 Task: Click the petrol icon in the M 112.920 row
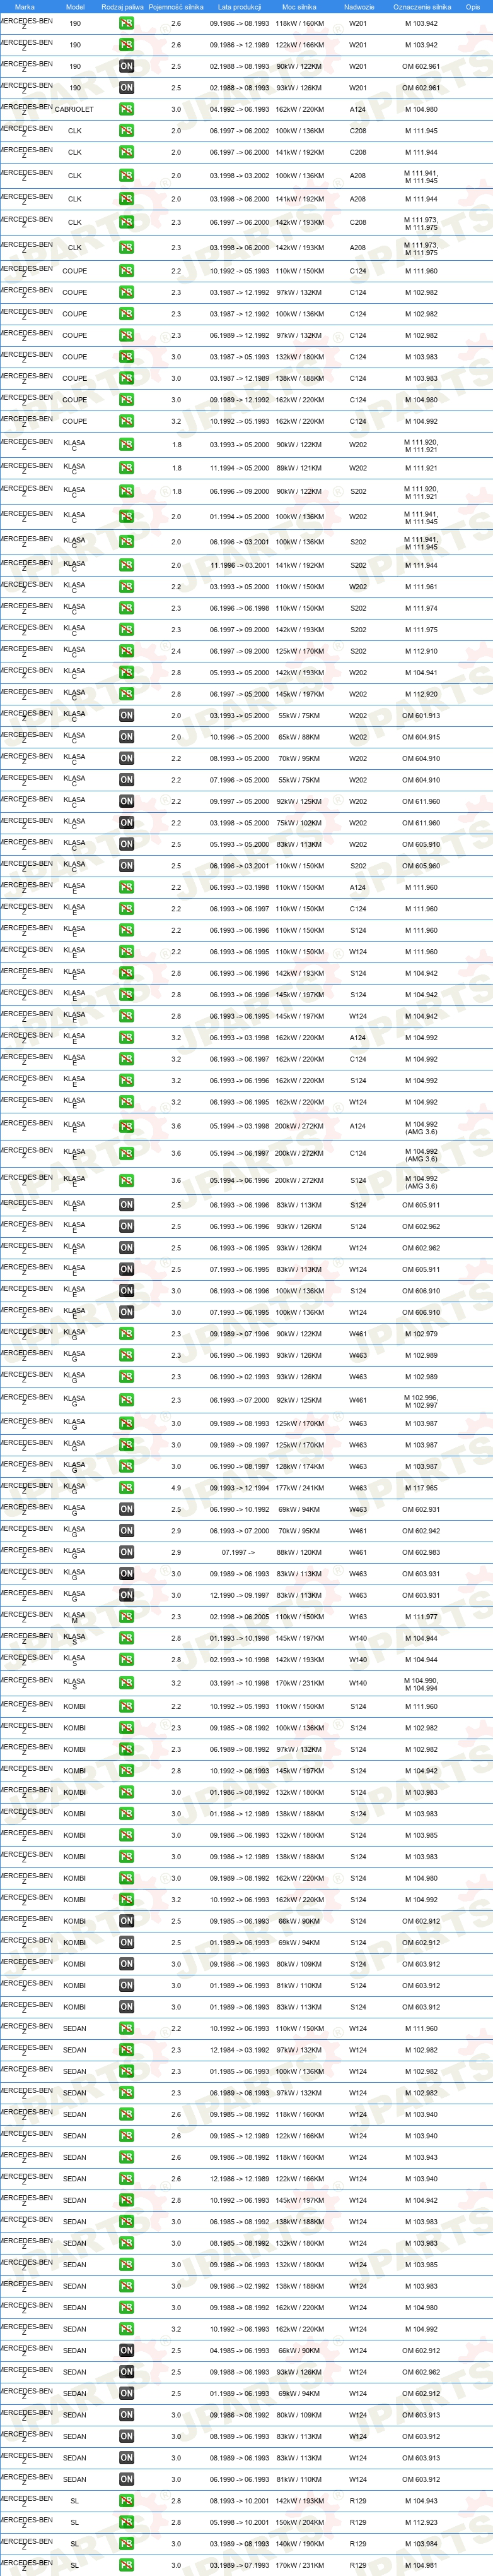pyautogui.click(x=127, y=694)
